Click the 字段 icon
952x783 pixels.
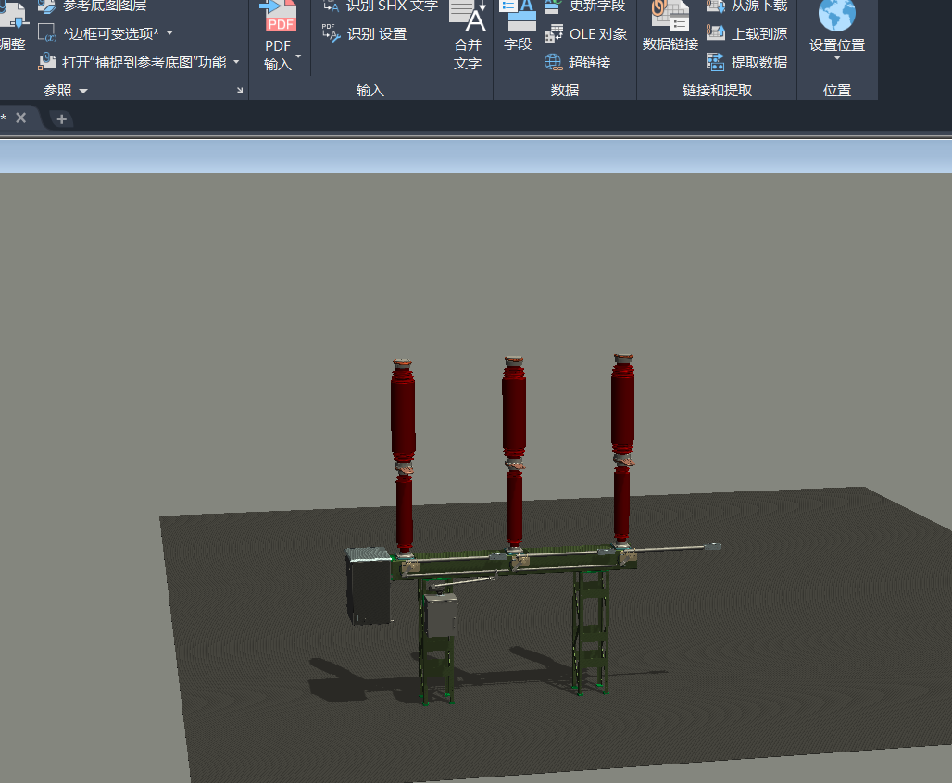coord(518,16)
